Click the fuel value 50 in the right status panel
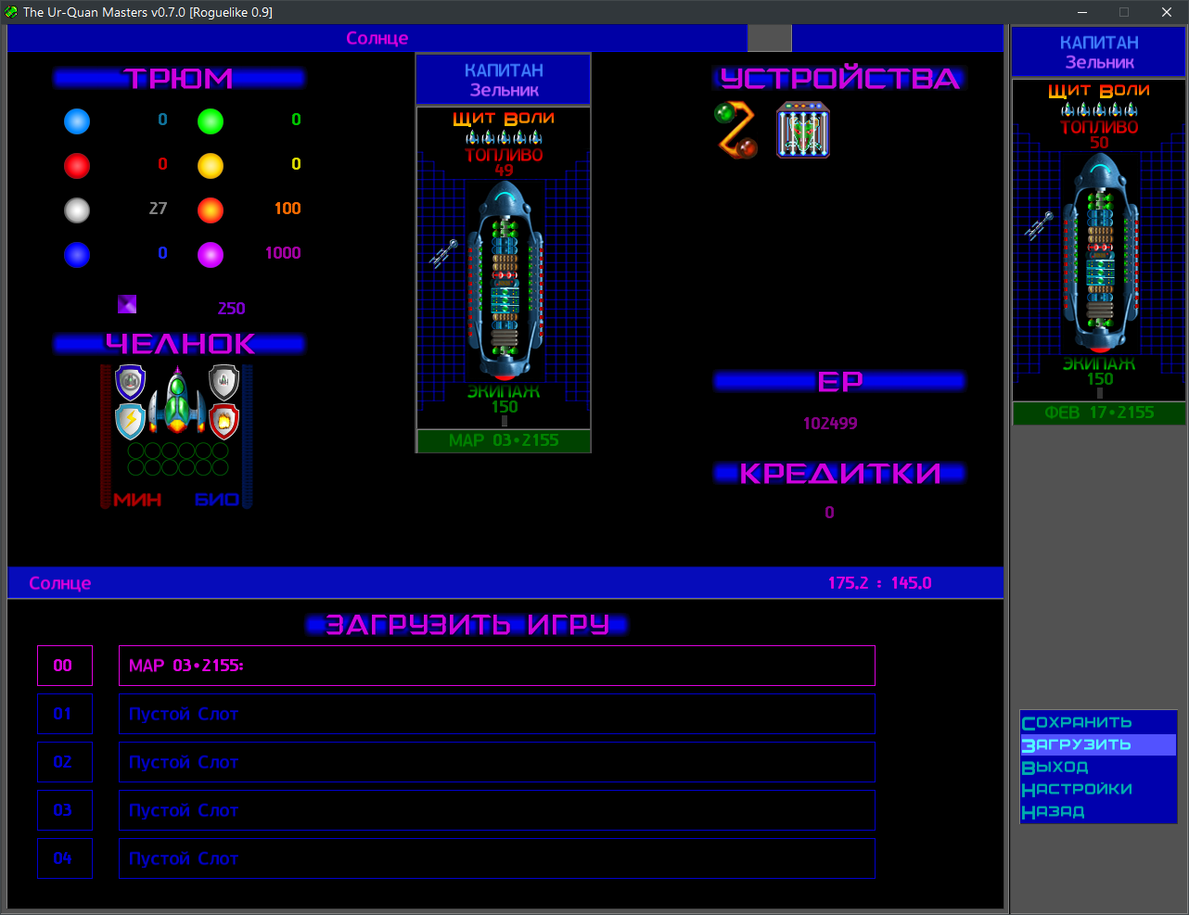1189x915 pixels. [1099, 143]
